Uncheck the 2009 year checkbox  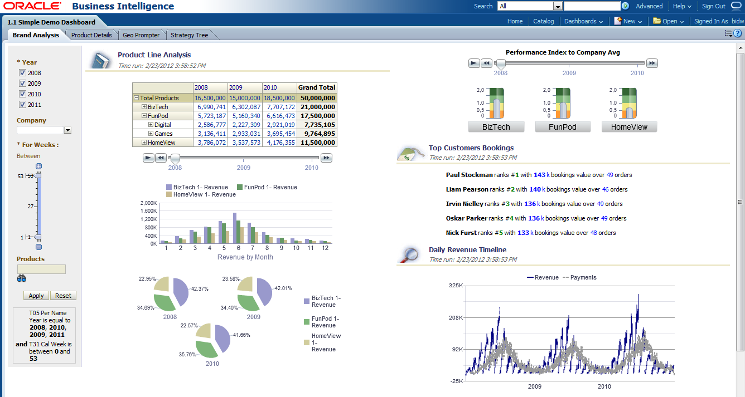coord(22,84)
